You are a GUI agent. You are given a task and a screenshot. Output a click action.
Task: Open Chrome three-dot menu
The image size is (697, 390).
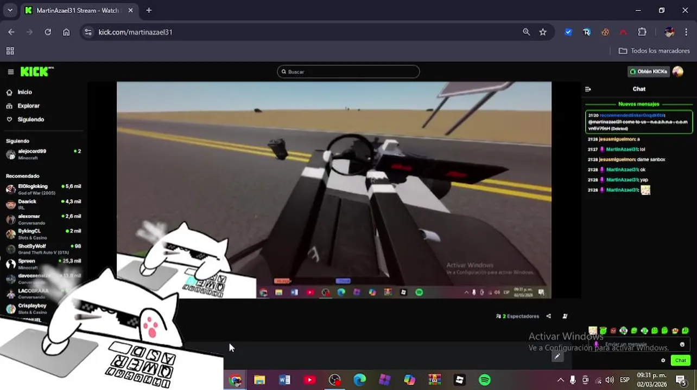click(687, 32)
